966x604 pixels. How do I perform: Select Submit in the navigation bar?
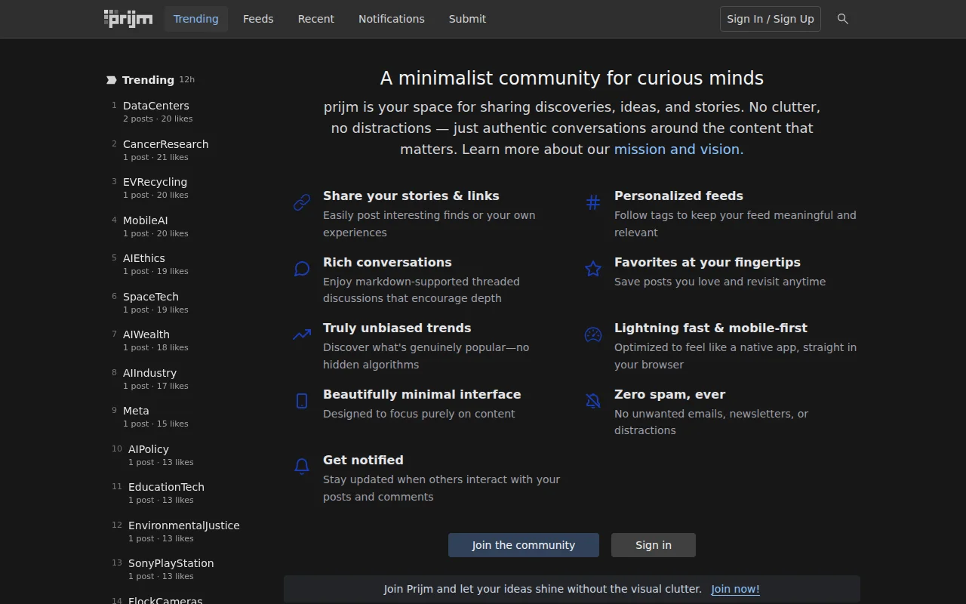pyautogui.click(x=467, y=19)
